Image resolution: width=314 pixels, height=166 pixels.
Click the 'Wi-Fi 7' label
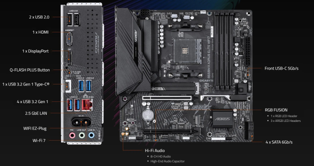(39, 141)
